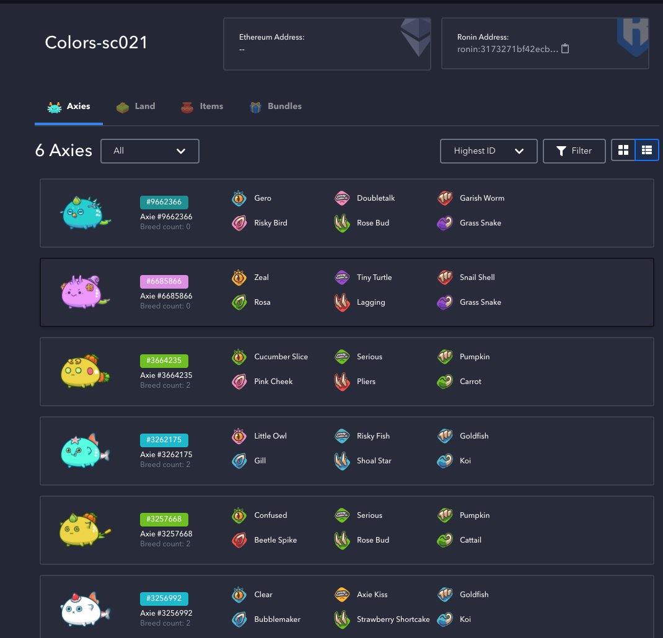Open the Filter panel

tap(574, 151)
